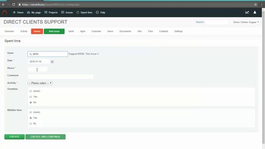
Task: Open the Direct Clients Support project dropdown
Action: [x=246, y=22]
